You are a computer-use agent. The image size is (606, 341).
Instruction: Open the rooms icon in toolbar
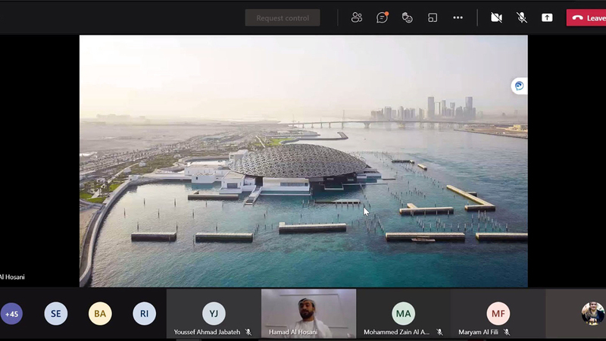pos(433,17)
